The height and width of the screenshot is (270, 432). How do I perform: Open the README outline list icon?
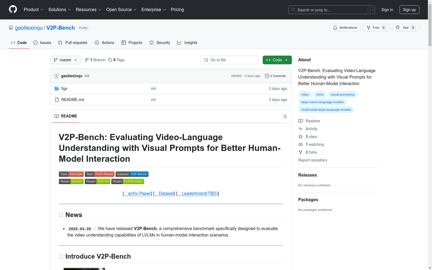(285, 116)
